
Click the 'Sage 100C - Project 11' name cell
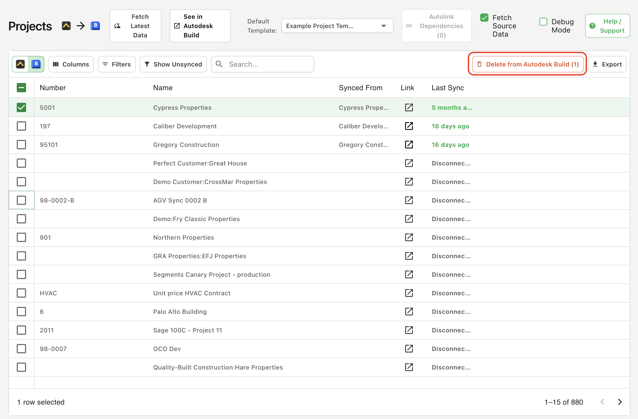coord(187,330)
